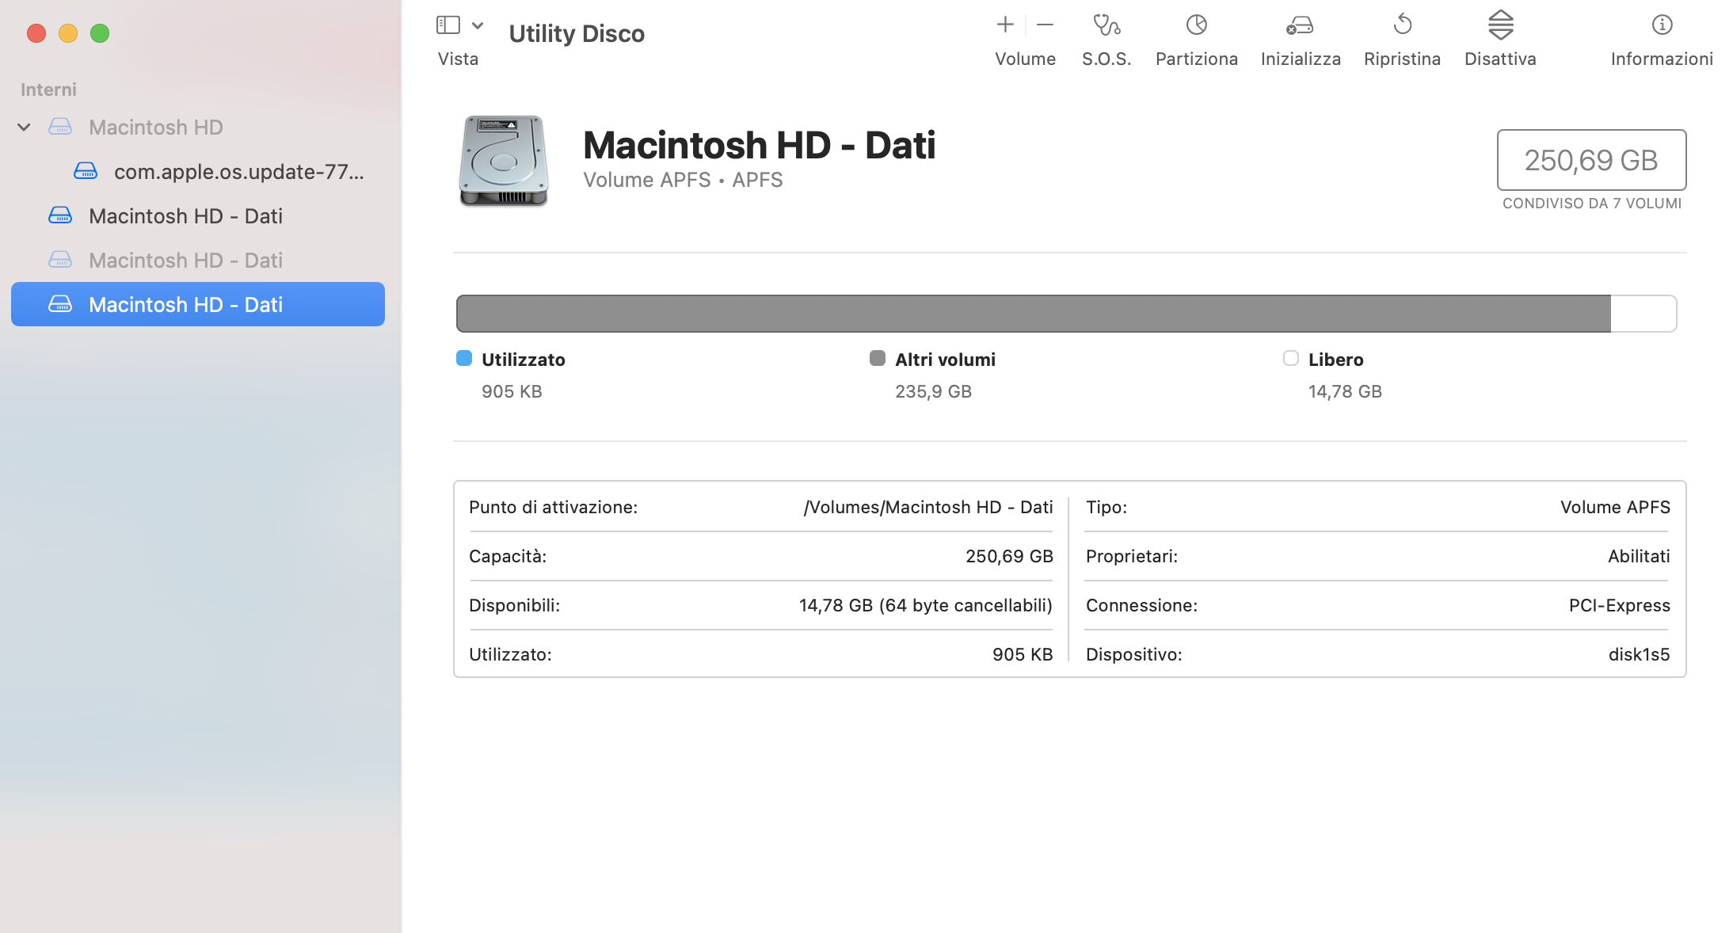Screen dimensions: 1733x933
Task: Click the Disattiva toolbar label
Action: [x=1500, y=59]
